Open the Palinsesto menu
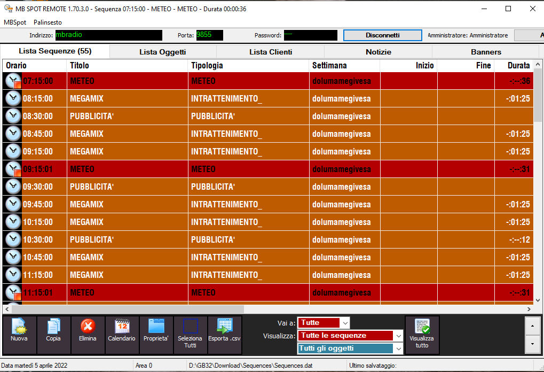This screenshot has height=372, width=544. (x=48, y=22)
